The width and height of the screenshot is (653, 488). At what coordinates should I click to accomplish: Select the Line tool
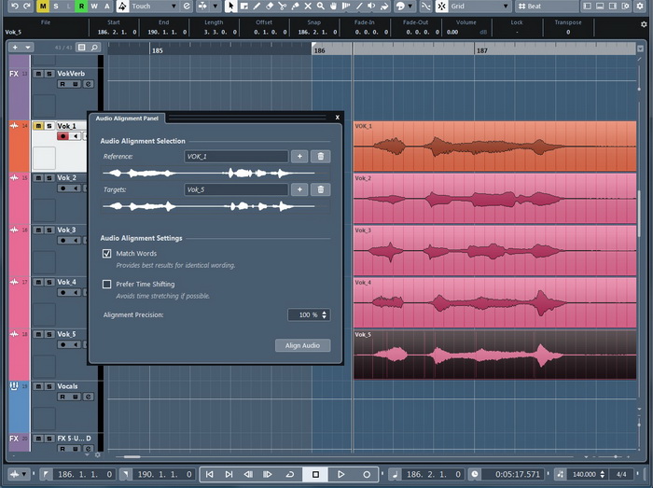(358, 7)
